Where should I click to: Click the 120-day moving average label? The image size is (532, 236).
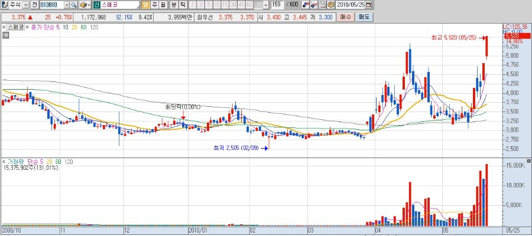pyautogui.click(x=95, y=27)
